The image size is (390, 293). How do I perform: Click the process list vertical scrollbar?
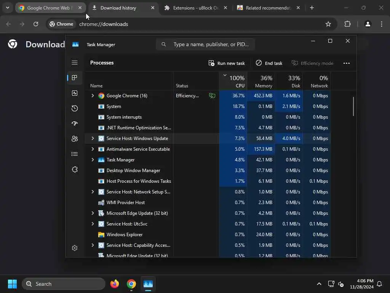(x=353, y=106)
